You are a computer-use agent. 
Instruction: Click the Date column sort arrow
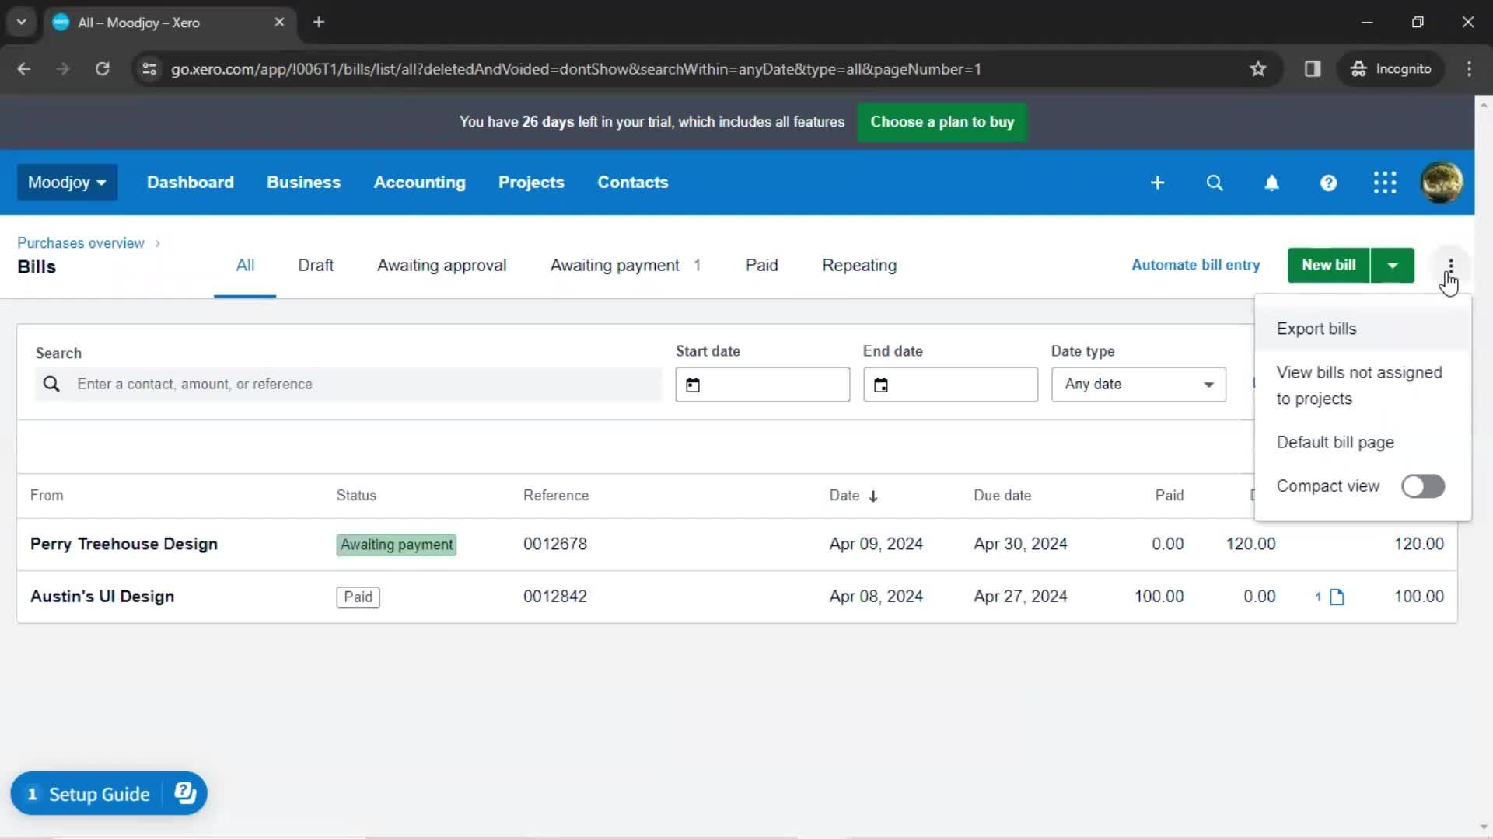tap(873, 496)
